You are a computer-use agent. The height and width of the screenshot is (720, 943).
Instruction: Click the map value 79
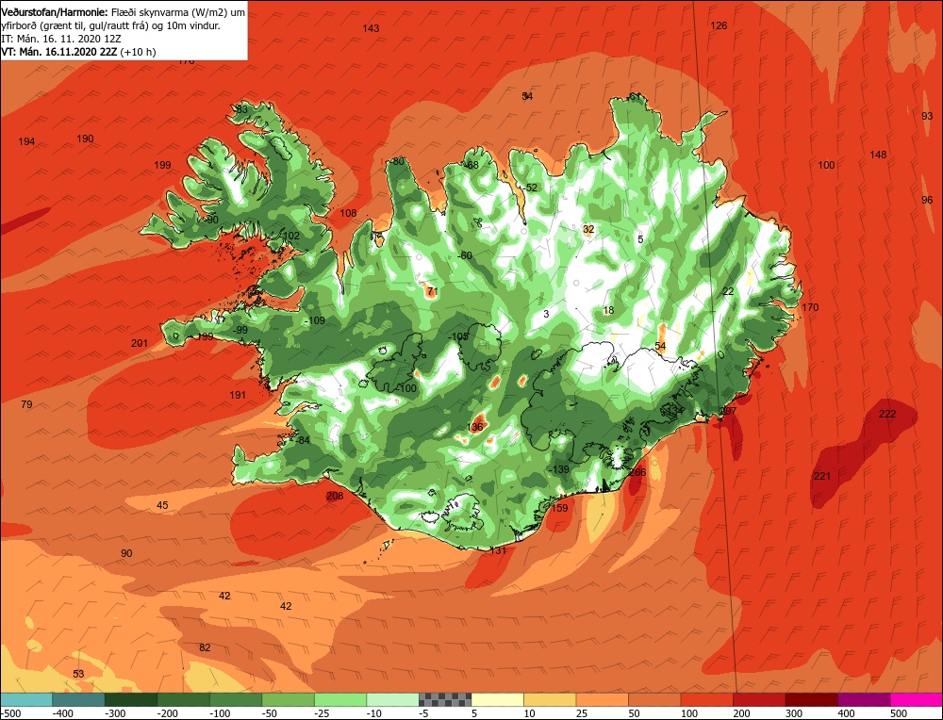tap(26, 404)
